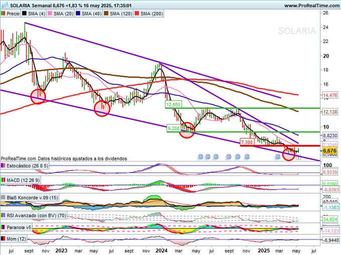Click the brown SMA (120) color swatch
This screenshot has width=341, height=255.
(x=106, y=13)
